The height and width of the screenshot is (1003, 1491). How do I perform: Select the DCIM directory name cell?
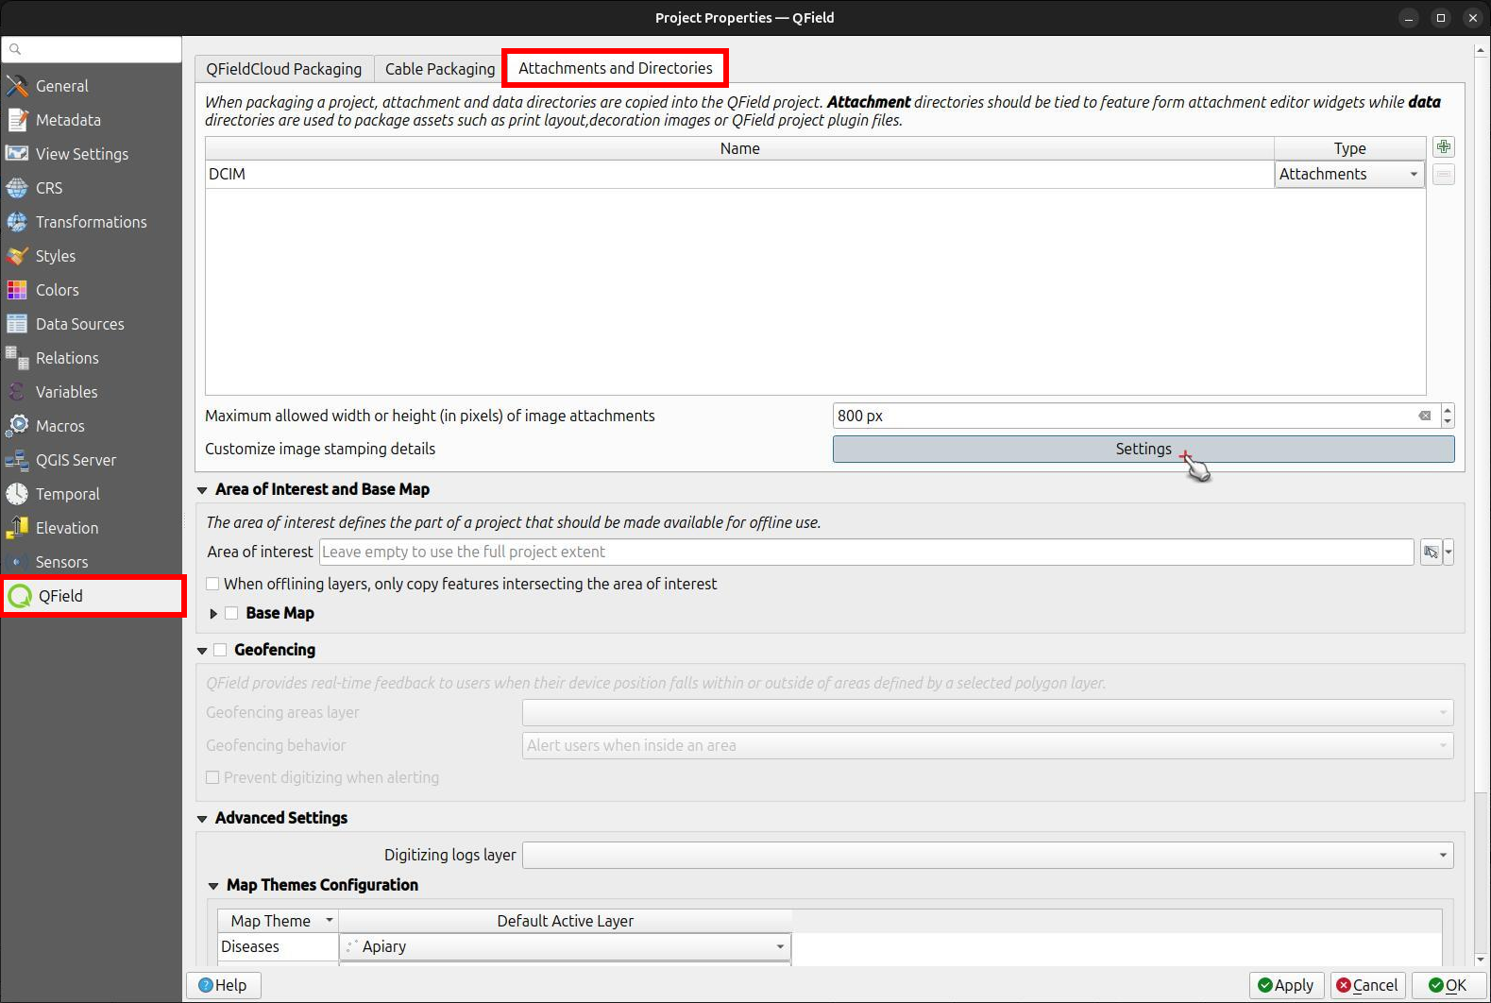pos(739,175)
